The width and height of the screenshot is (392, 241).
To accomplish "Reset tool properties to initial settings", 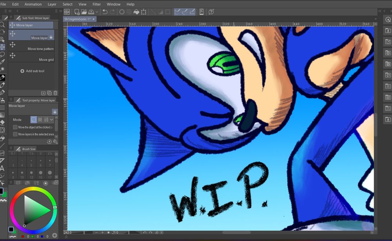I will tap(49, 142).
